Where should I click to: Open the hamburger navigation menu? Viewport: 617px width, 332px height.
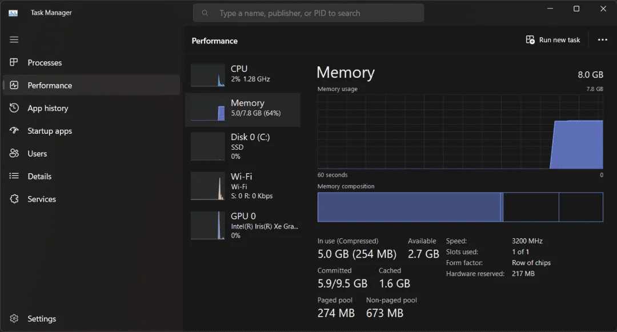(14, 40)
